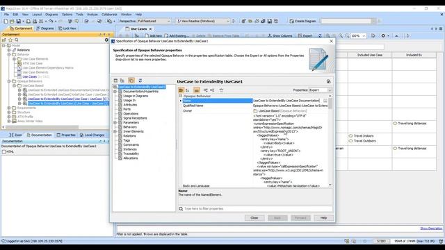This screenshot has width=445, height=250.
Task: Click Show Columns in table toolbar
Action: coord(280,36)
